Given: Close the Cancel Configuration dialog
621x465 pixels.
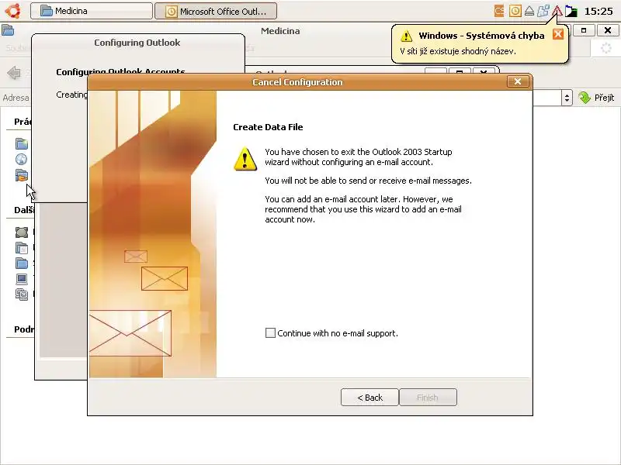Looking at the screenshot, I should click(518, 81).
